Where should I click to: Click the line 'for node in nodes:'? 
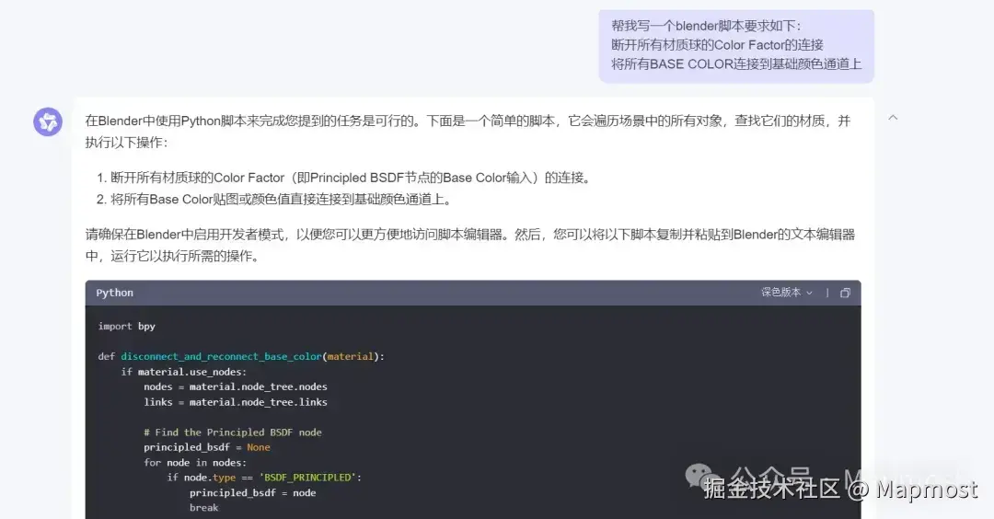coord(195,463)
